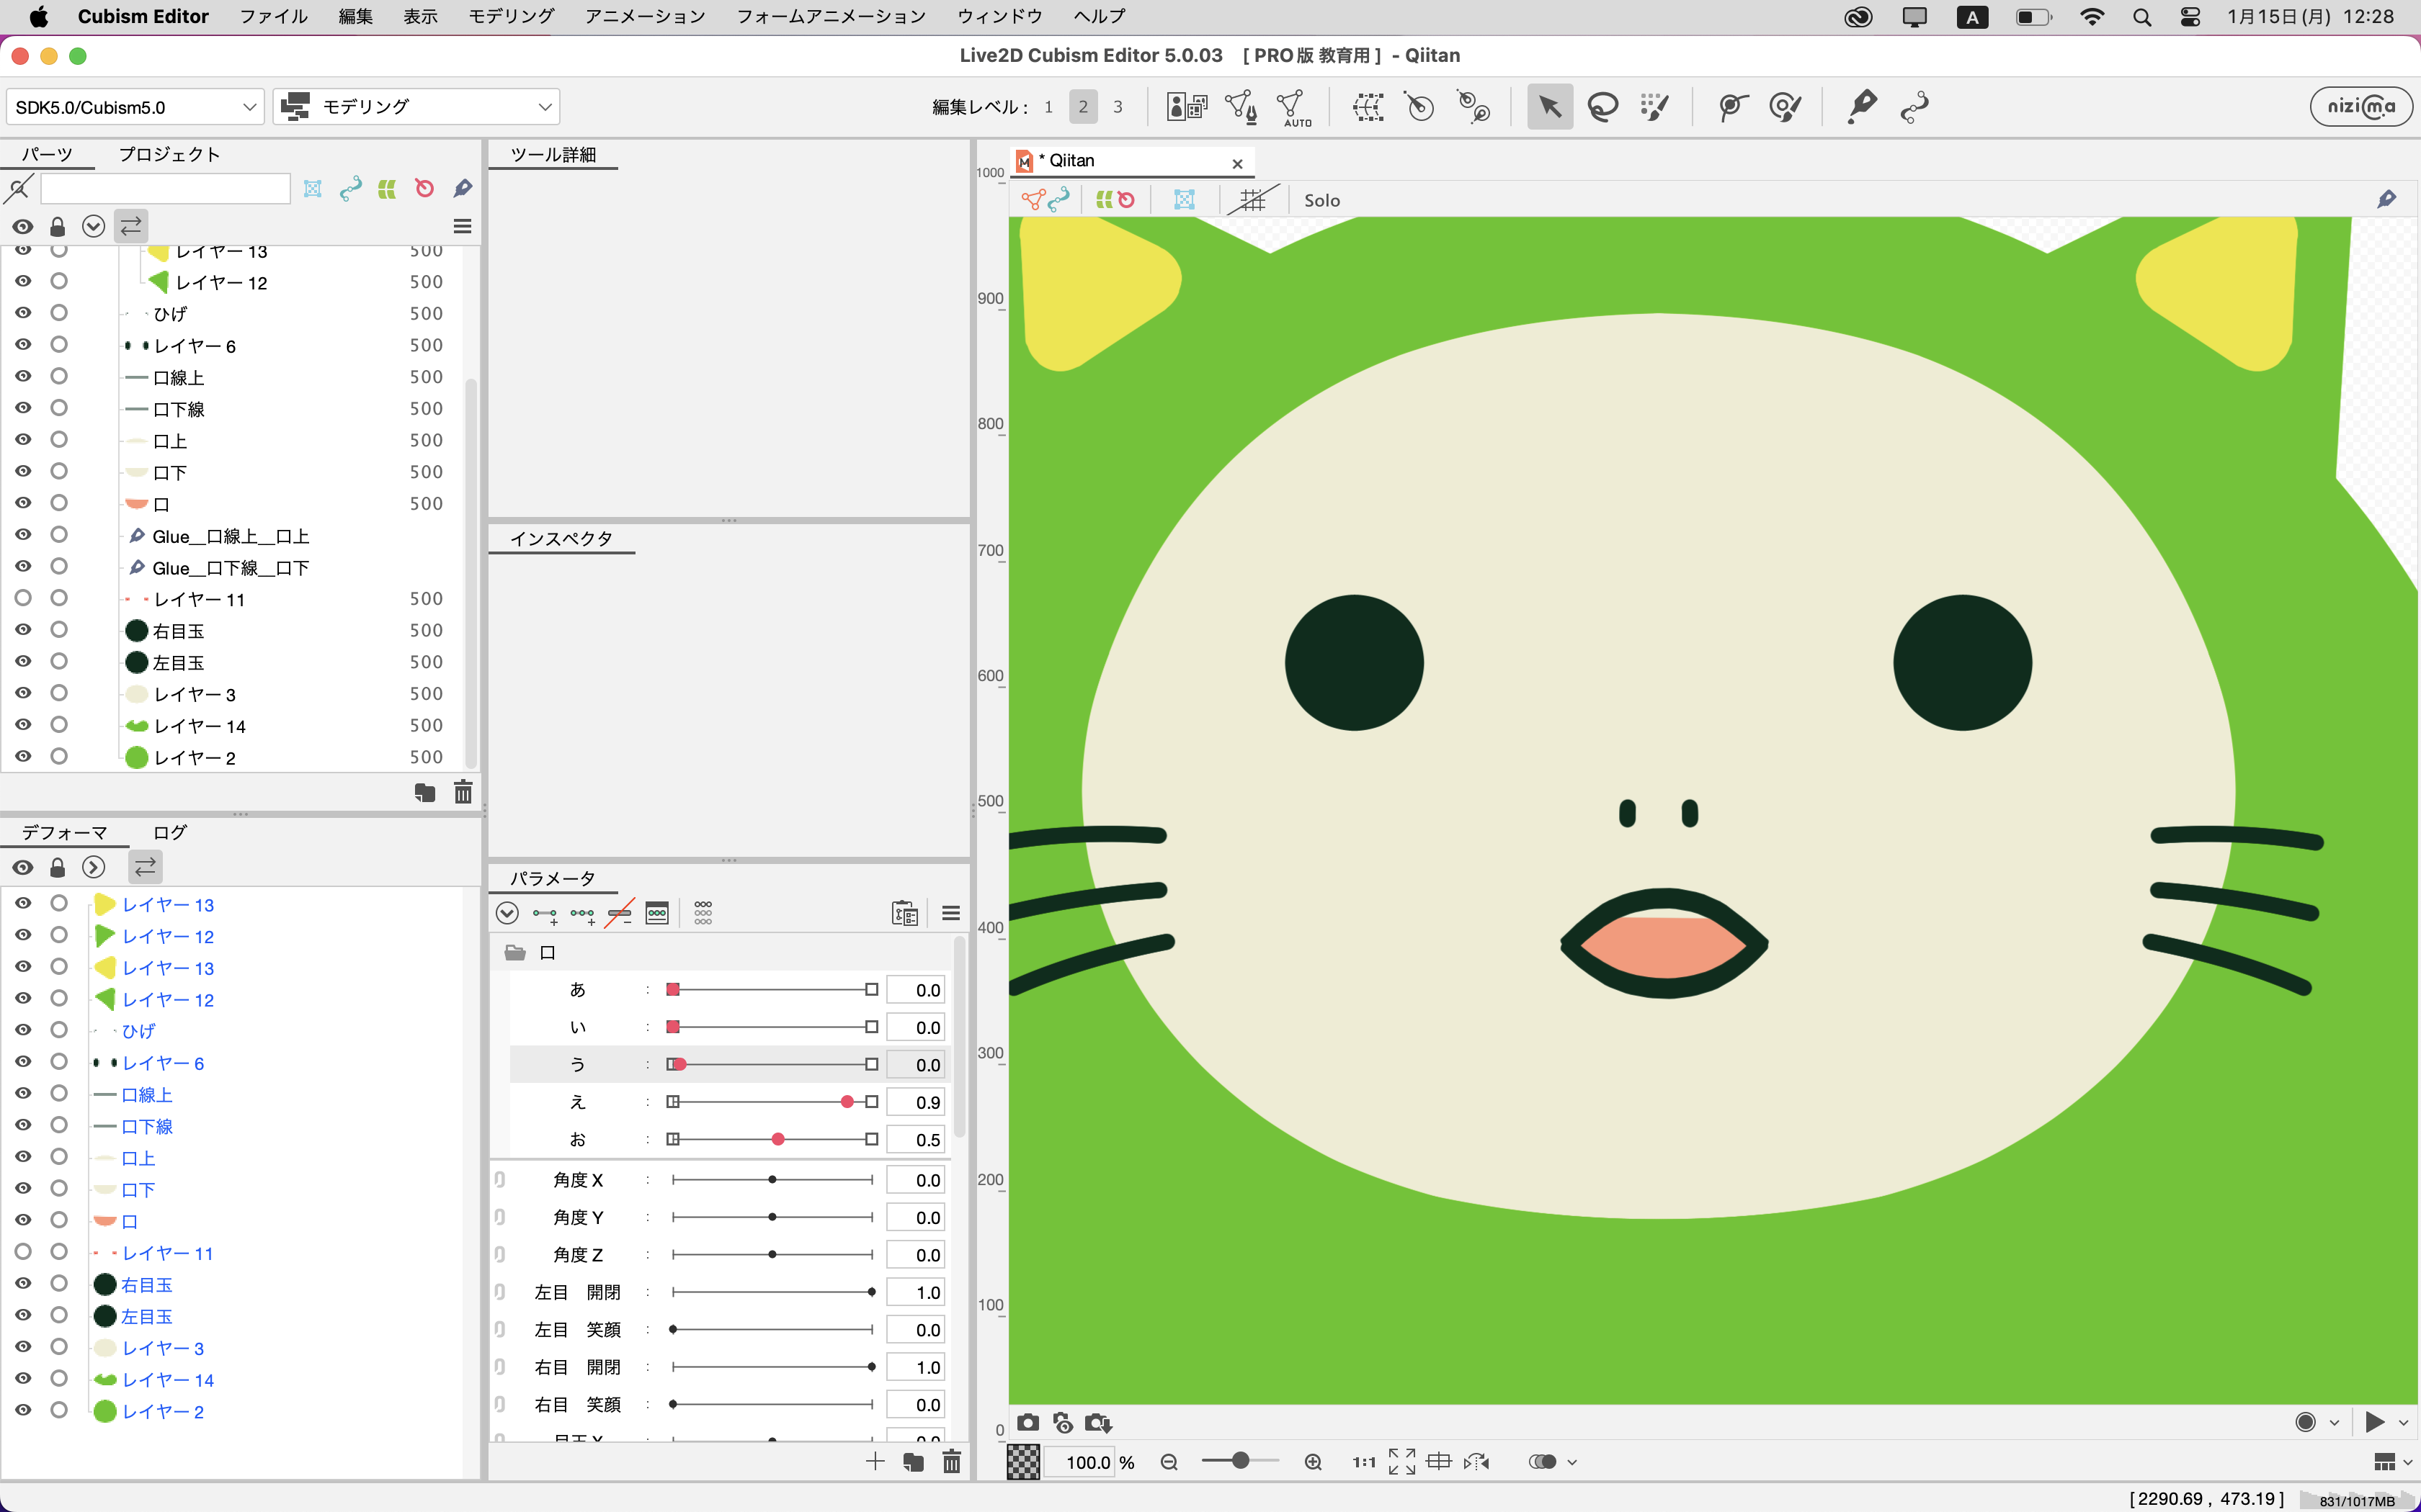Toggle lock circle for 口下 part
This screenshot has height=1512, width=2421.
point(59,472)
